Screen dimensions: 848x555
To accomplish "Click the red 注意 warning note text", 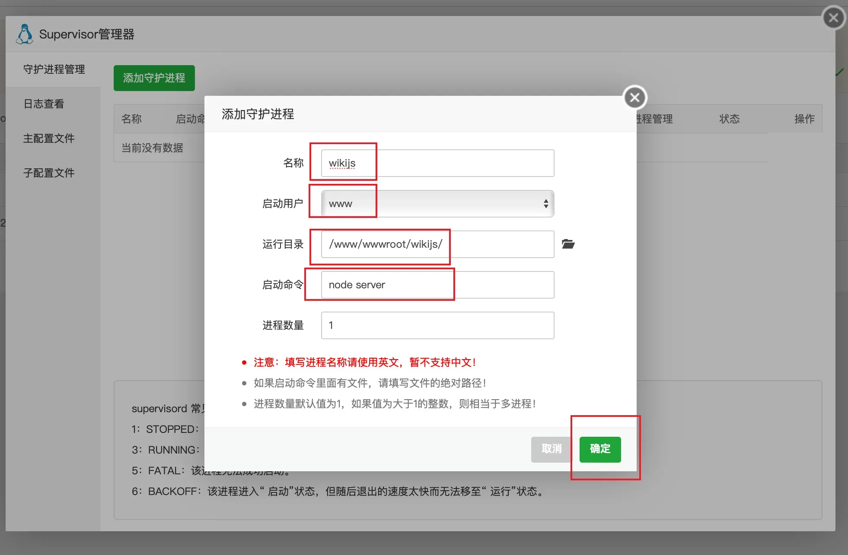I will pos(365,363).
